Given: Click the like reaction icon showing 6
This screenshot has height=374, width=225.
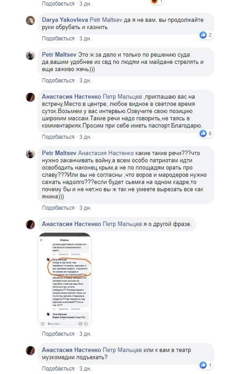Looking at the screenshot, I should point(203,133).
